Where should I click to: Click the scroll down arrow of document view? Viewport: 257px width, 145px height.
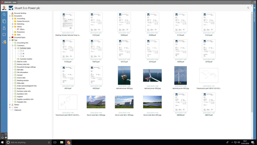252,138
